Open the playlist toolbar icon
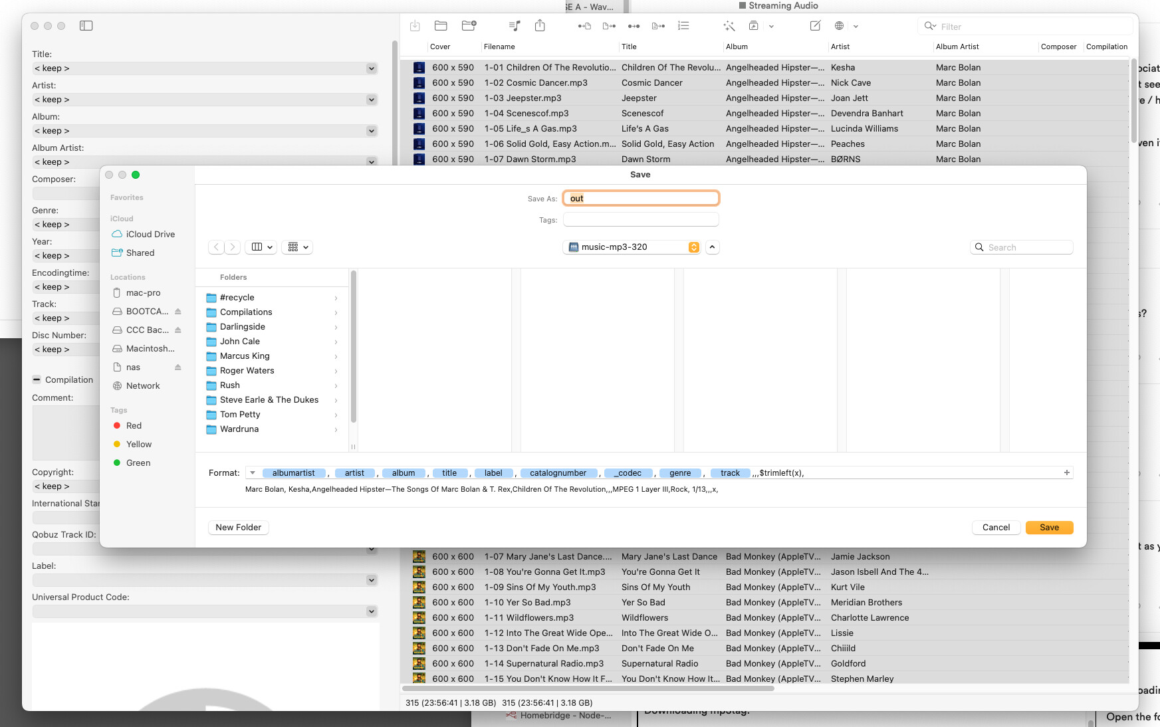The height and width of the screenshot is (727, 1160). (514, 26)
